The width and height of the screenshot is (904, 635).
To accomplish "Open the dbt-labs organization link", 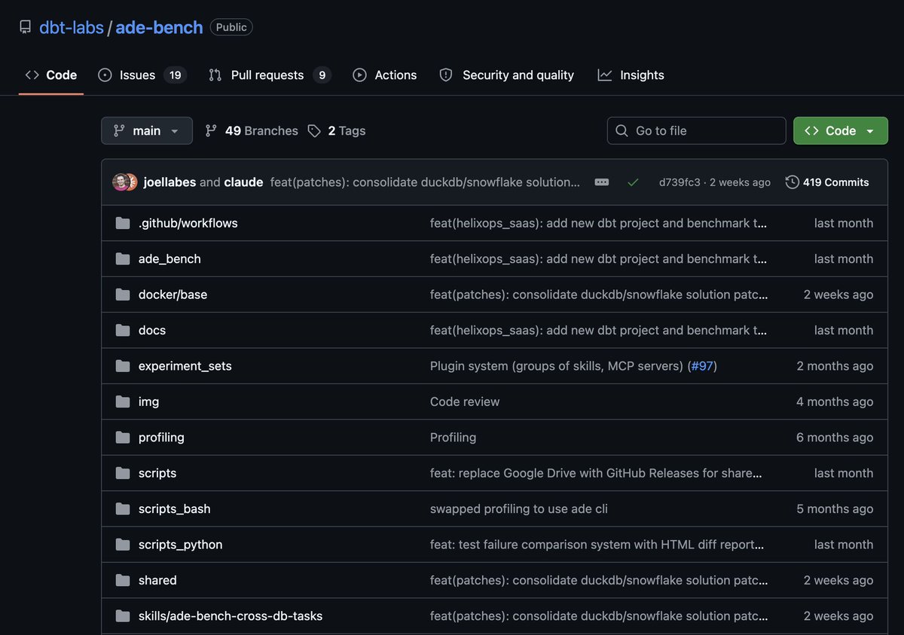I will [x=72, y=27].
